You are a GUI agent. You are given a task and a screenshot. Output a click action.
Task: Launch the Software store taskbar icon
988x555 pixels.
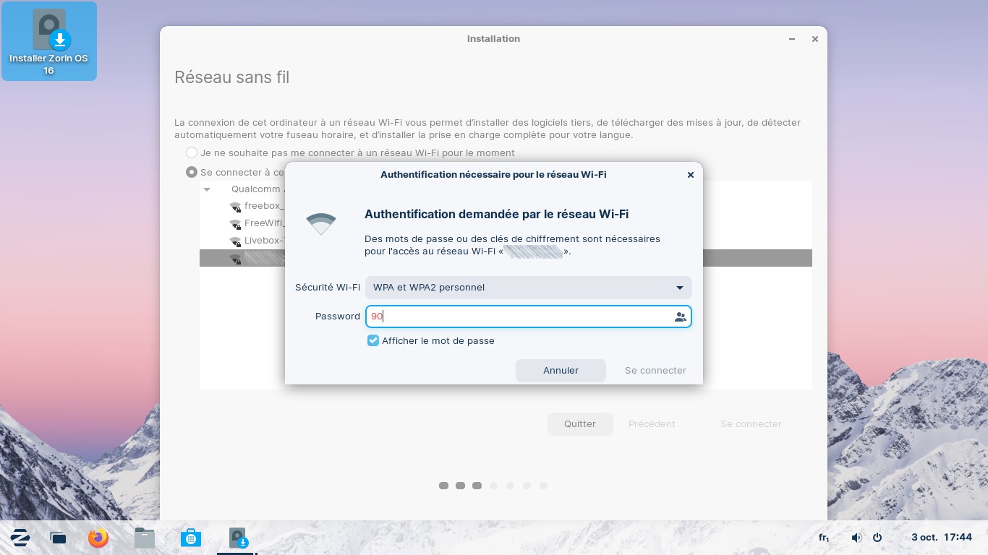[191, 538]
